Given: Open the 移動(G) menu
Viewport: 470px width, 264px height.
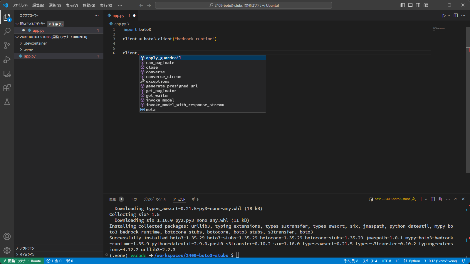Looking at the screenshot, I should tap(89, 5).
